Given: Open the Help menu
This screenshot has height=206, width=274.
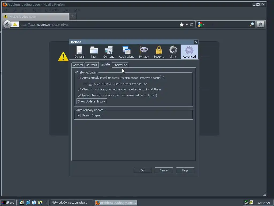Looking at the screenshot, I should (x=77, y=10).
